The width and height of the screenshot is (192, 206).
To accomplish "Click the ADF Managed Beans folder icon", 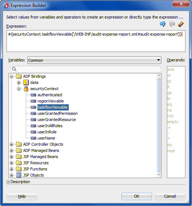I will pos(19,150).
